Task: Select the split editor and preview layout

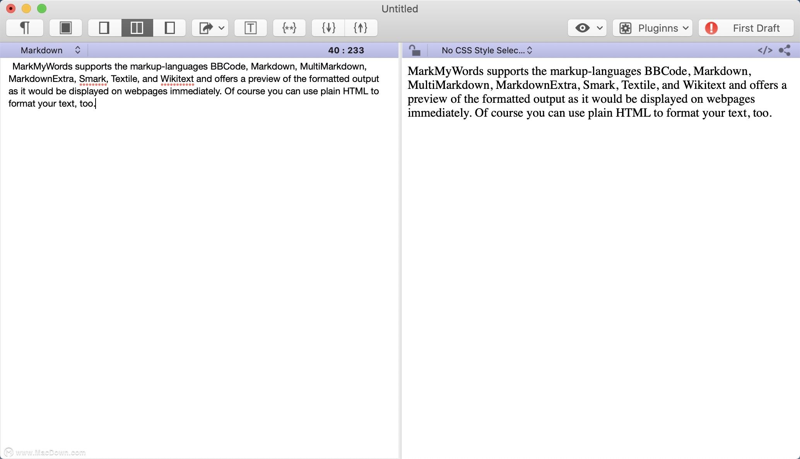Action: click(137, 28)
